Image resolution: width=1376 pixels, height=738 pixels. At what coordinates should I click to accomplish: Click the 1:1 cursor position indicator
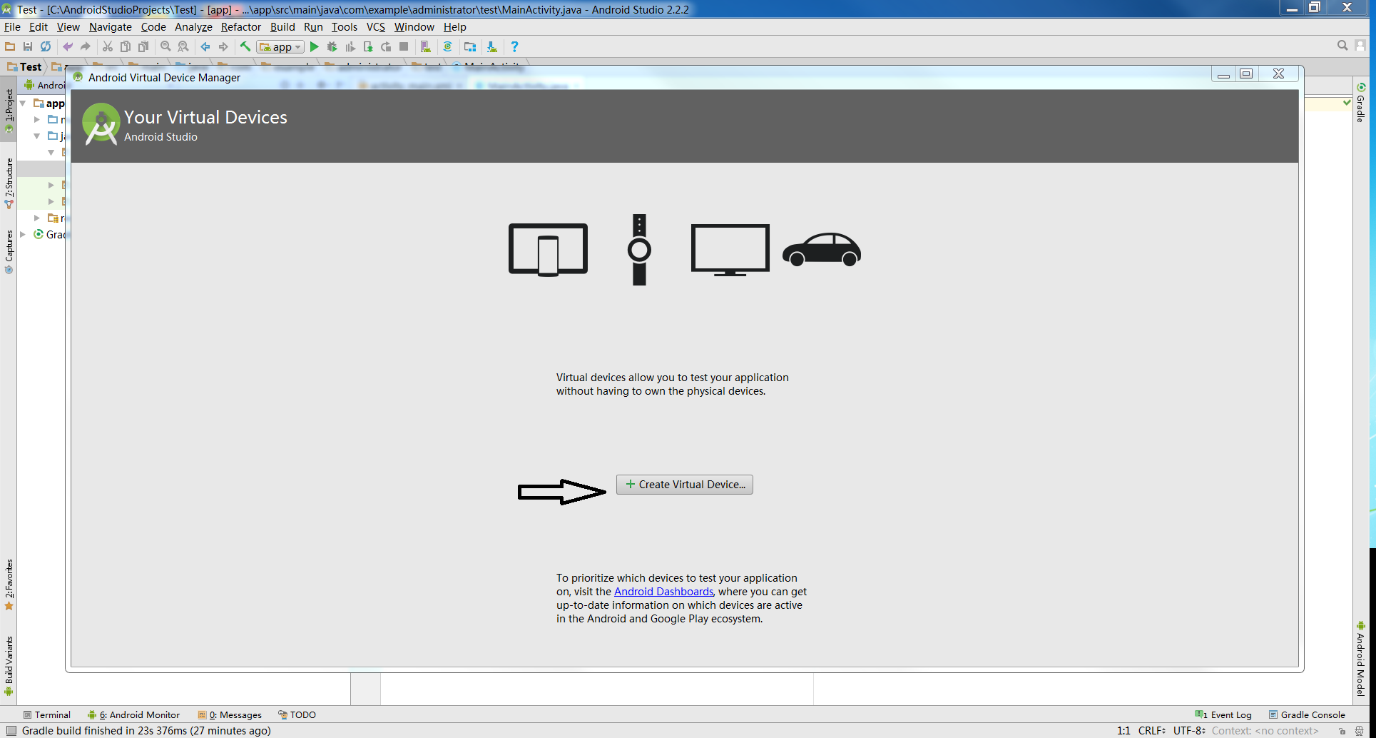pos(1123,731)
